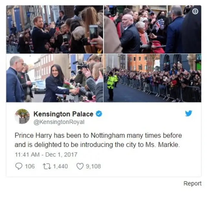View photo of crowd behind barriers

152,78
